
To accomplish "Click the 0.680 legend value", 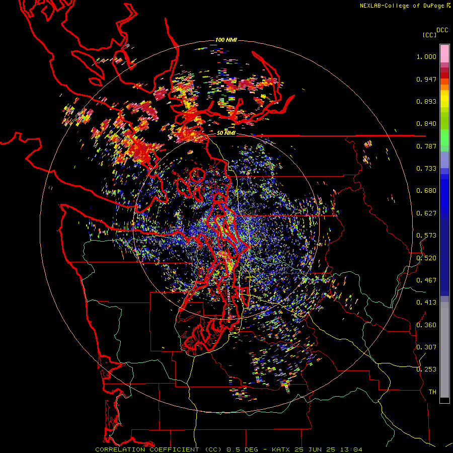I will point(426,191).
